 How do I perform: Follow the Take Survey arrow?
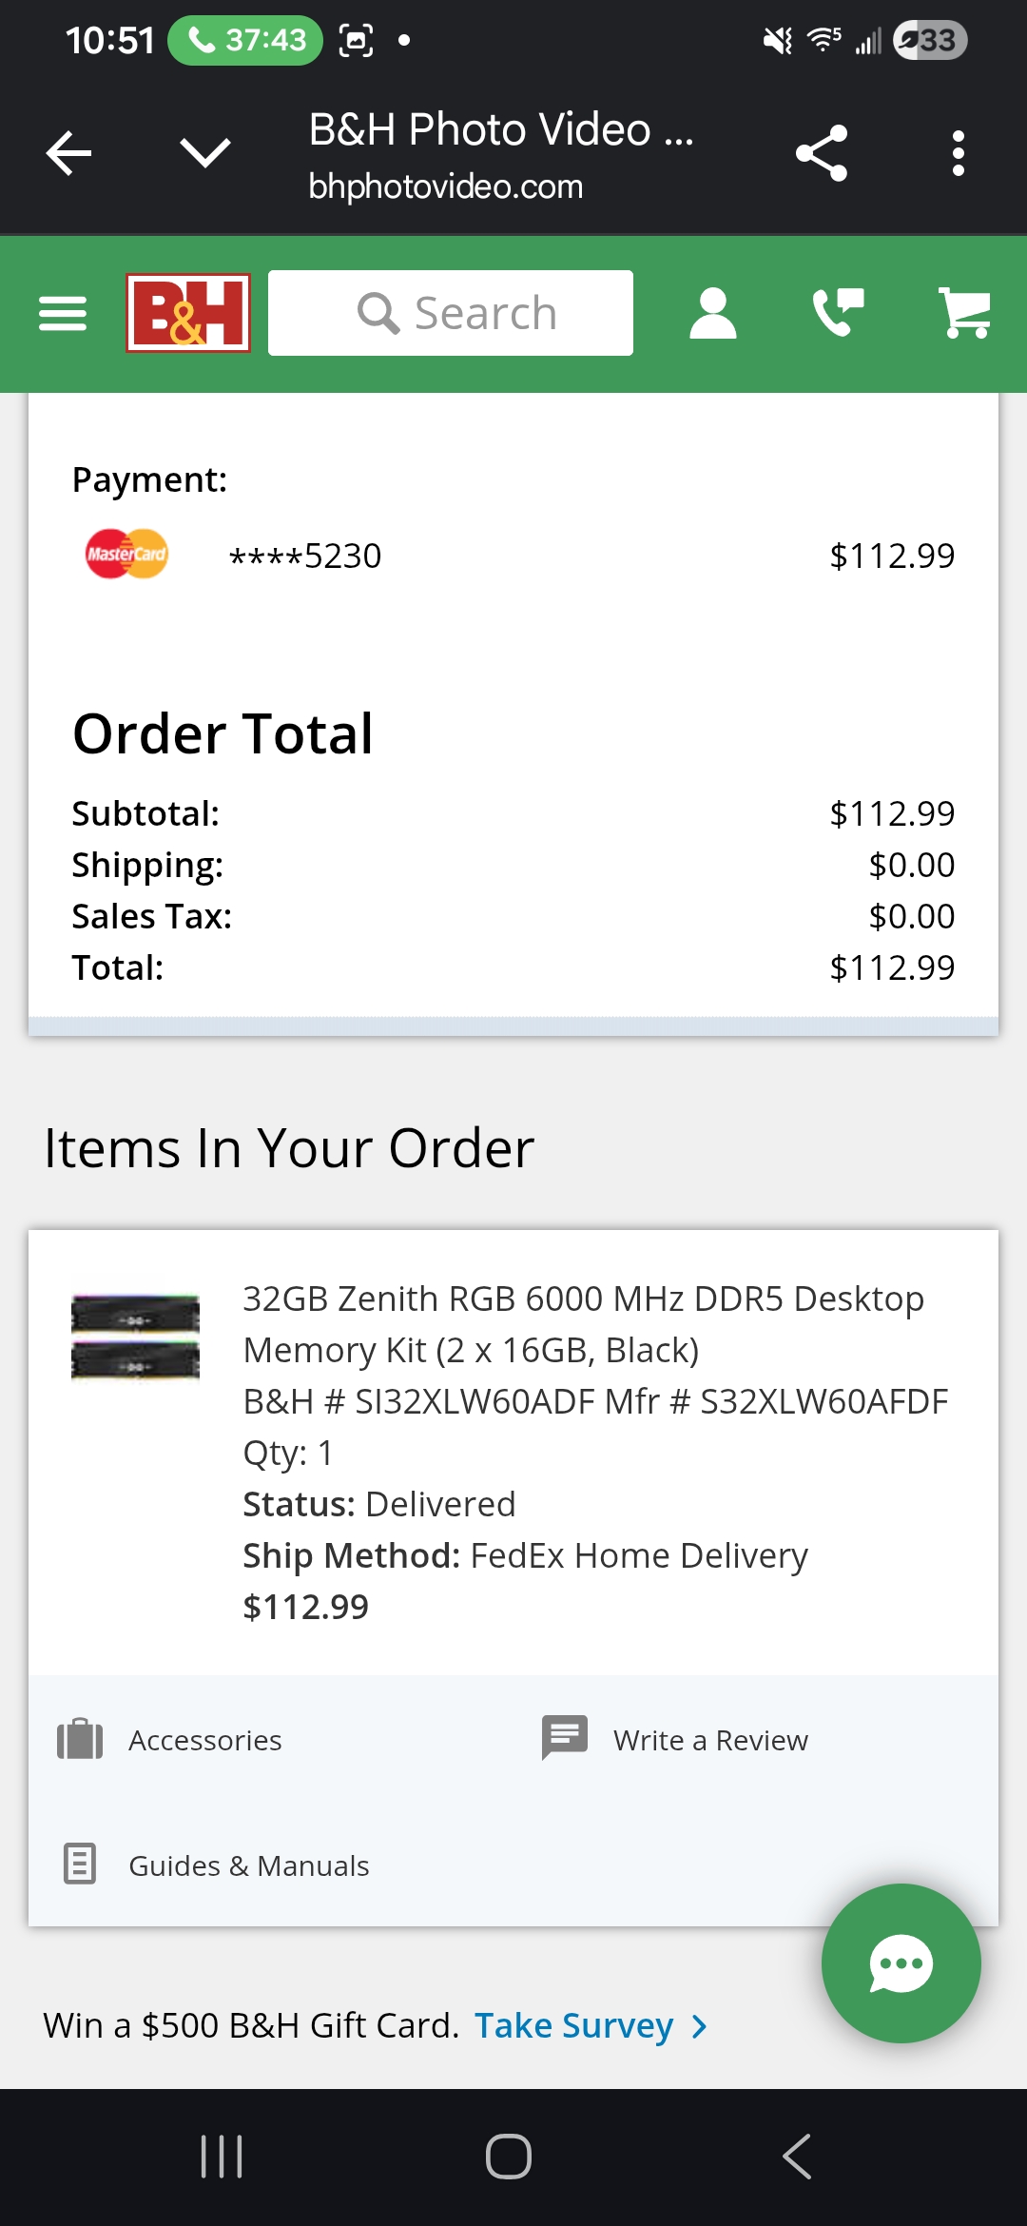(x=700, y=2026)
